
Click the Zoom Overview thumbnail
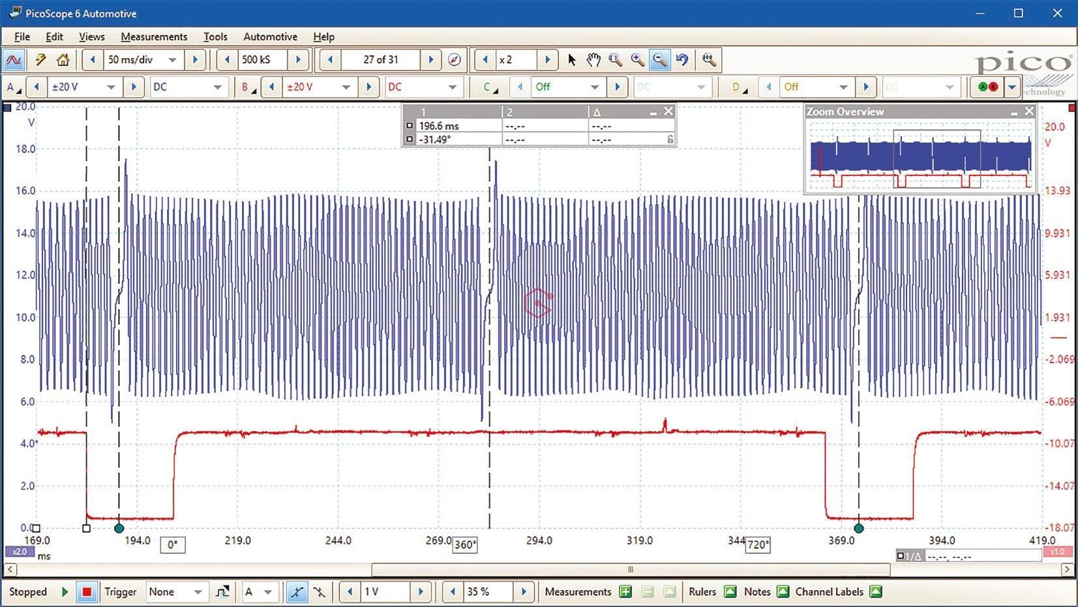click(920, 155)
